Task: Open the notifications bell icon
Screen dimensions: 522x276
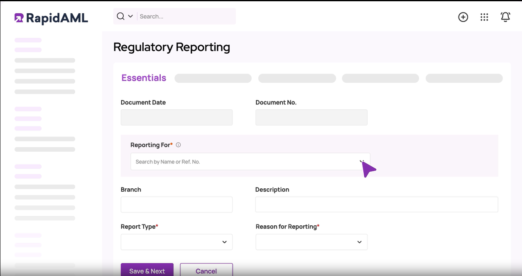Action: click(x=505, y=17)
